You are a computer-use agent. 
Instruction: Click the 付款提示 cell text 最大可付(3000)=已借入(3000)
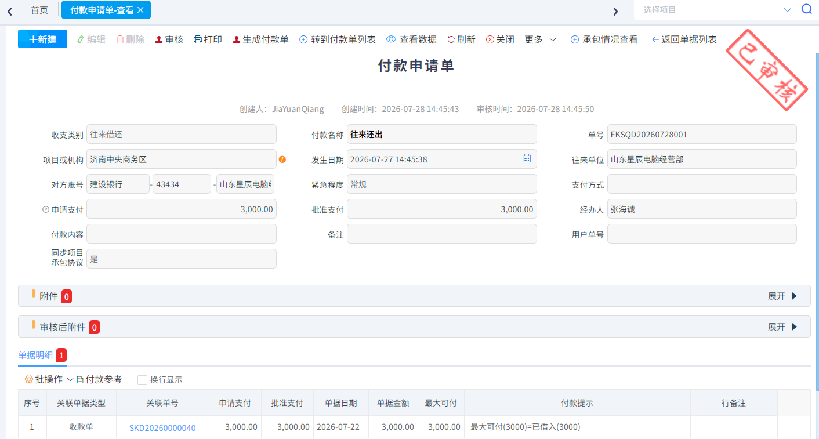[526, 427]
